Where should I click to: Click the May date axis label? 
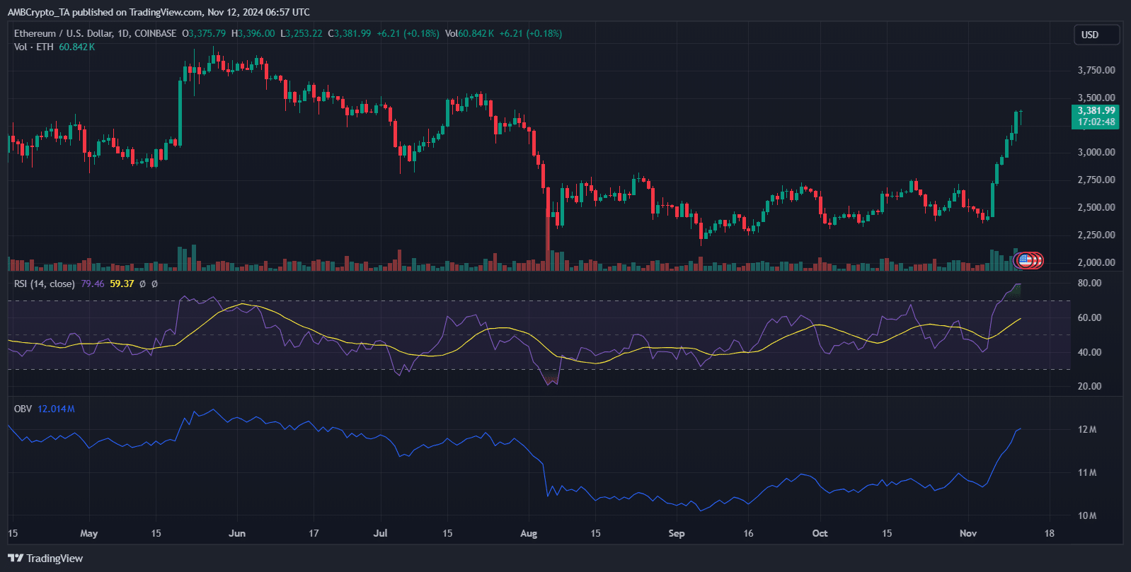click(x=89, y=533)
